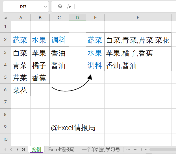176x154 pixels.
Task: Switch to the 一个单纯的学习号 sheet tab
Action: [101, 149]
